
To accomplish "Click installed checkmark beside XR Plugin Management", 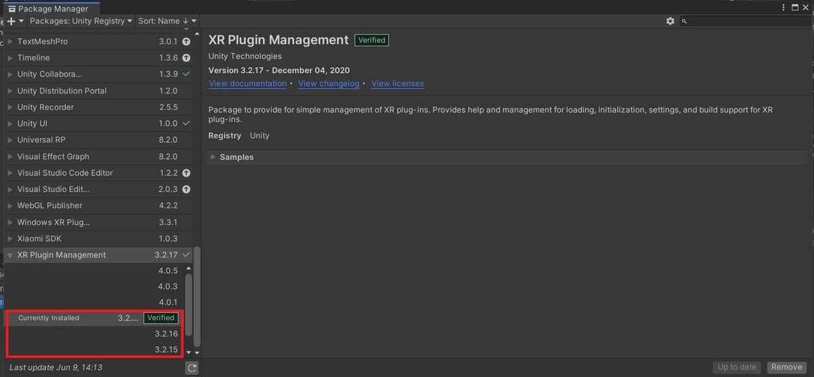I will coord(186,255).
